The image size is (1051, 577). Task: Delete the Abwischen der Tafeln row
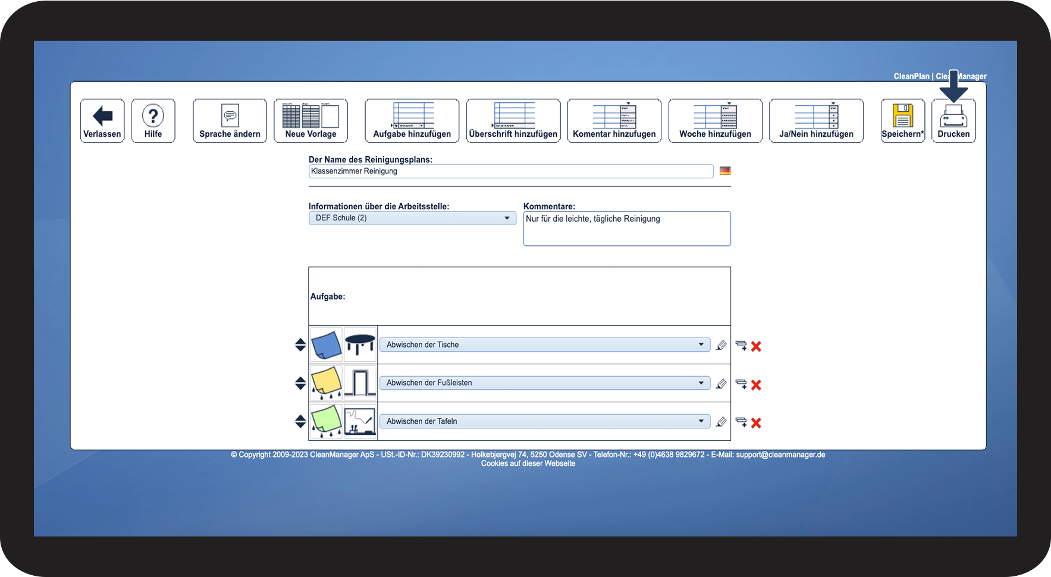pyautogui.click(x=756, y=423)
